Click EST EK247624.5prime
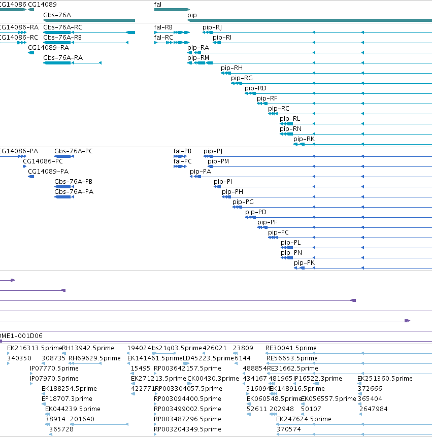 (x=304, y=419)
